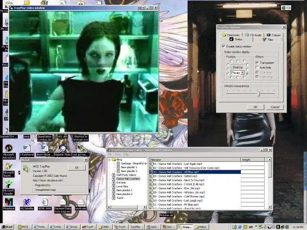Click the playlist file list vertical scrollbar

pos(270,184)
